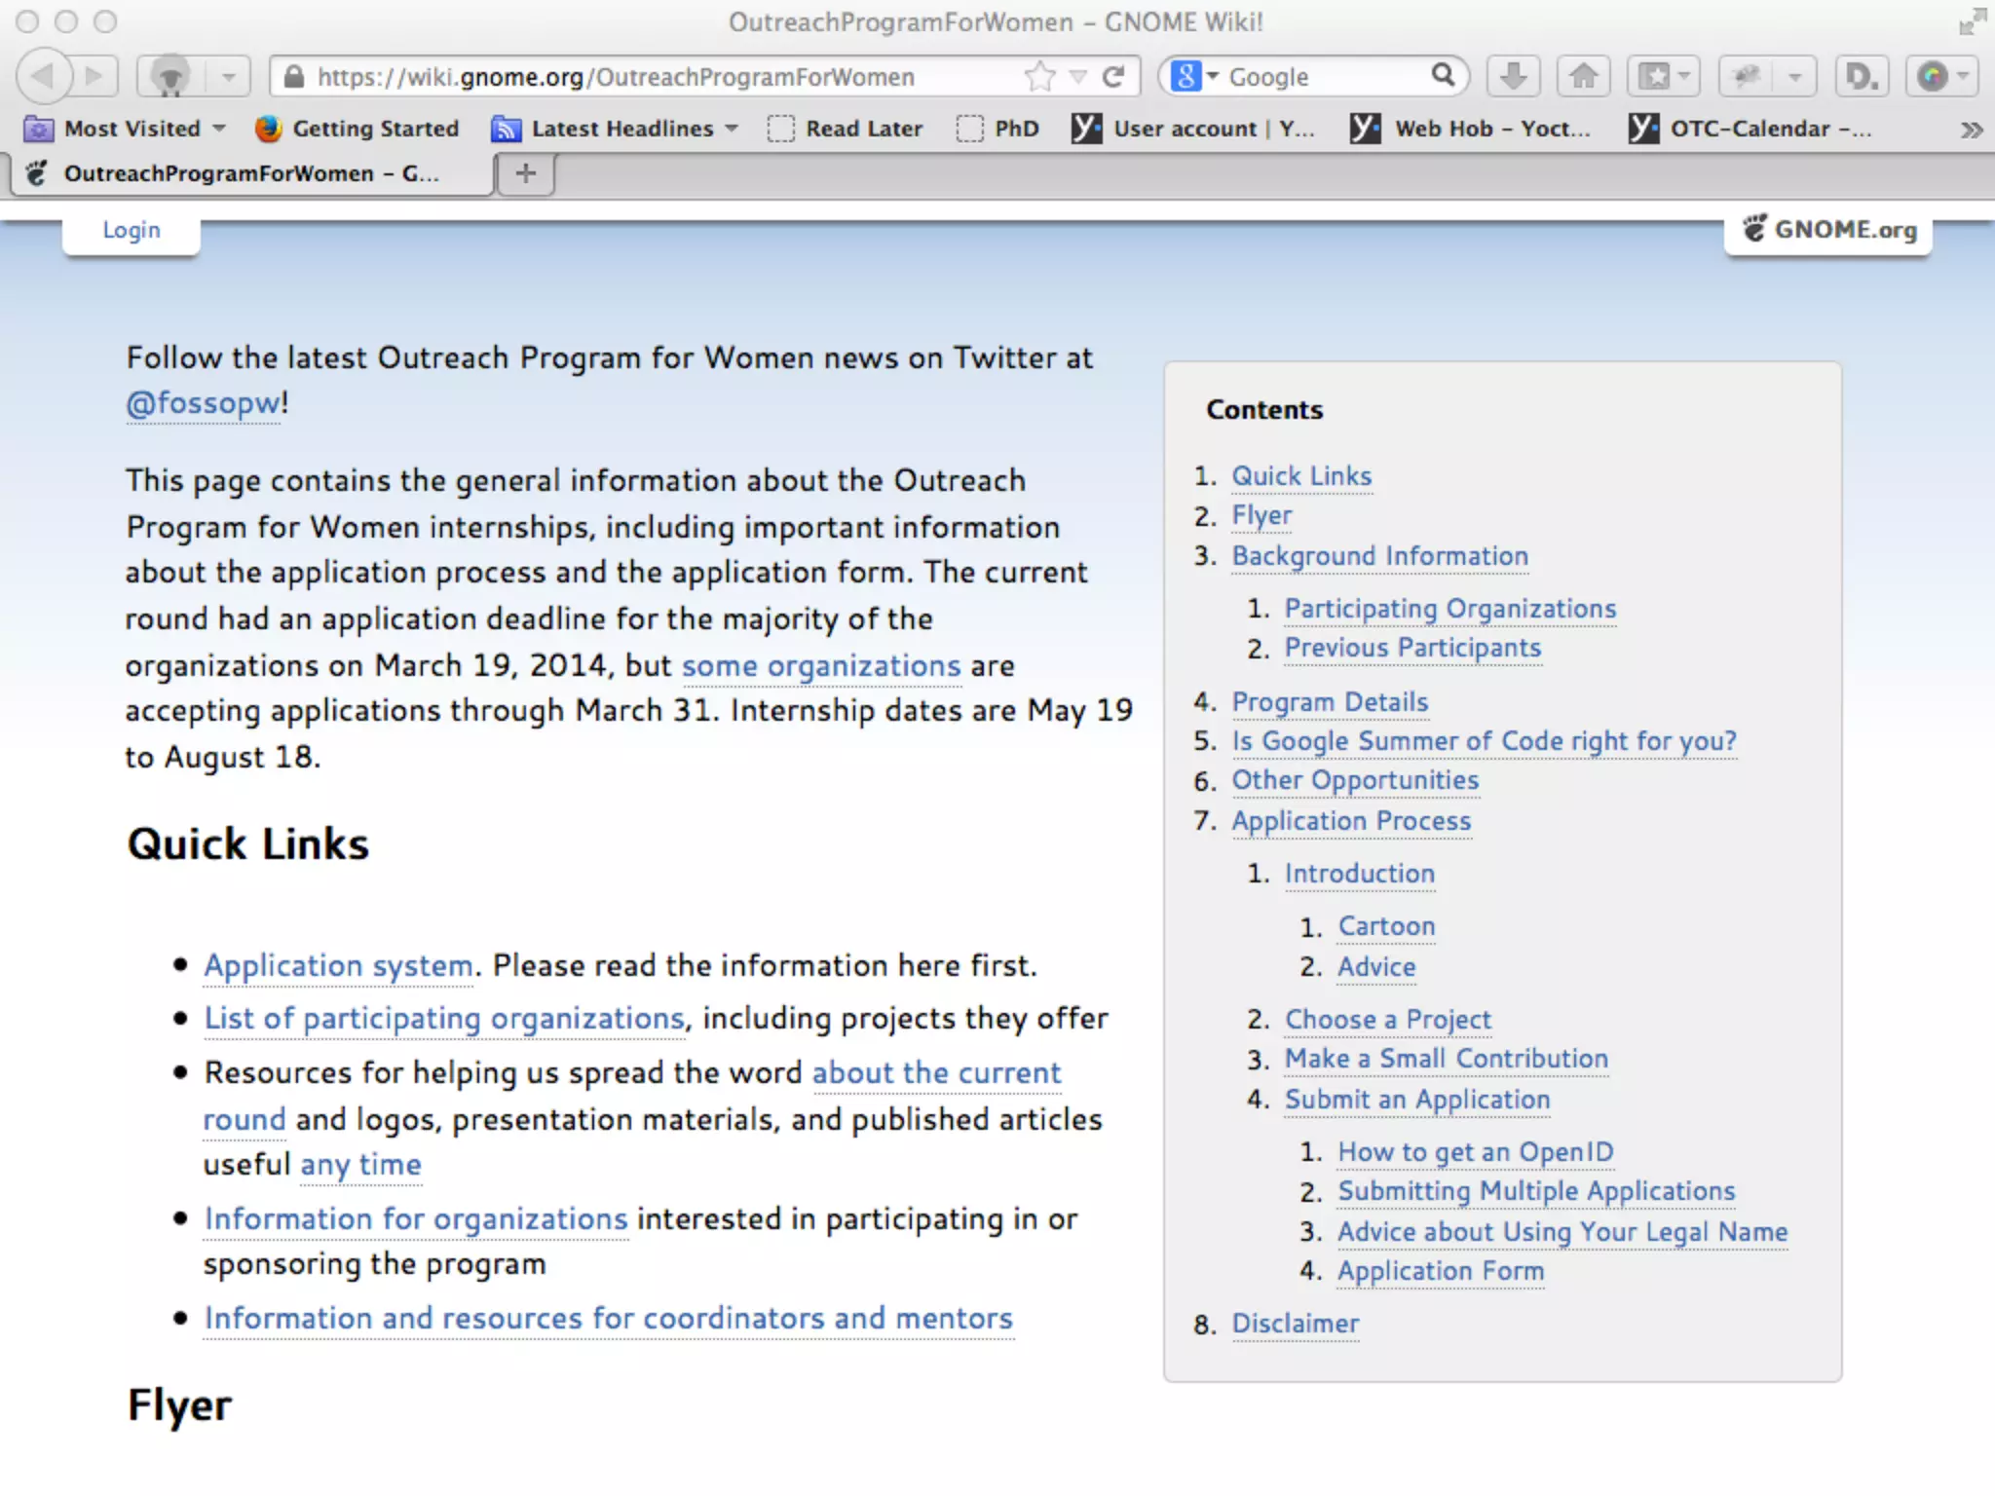
Task: Click the browser back arrow button
Action: [x=44, y=76]
